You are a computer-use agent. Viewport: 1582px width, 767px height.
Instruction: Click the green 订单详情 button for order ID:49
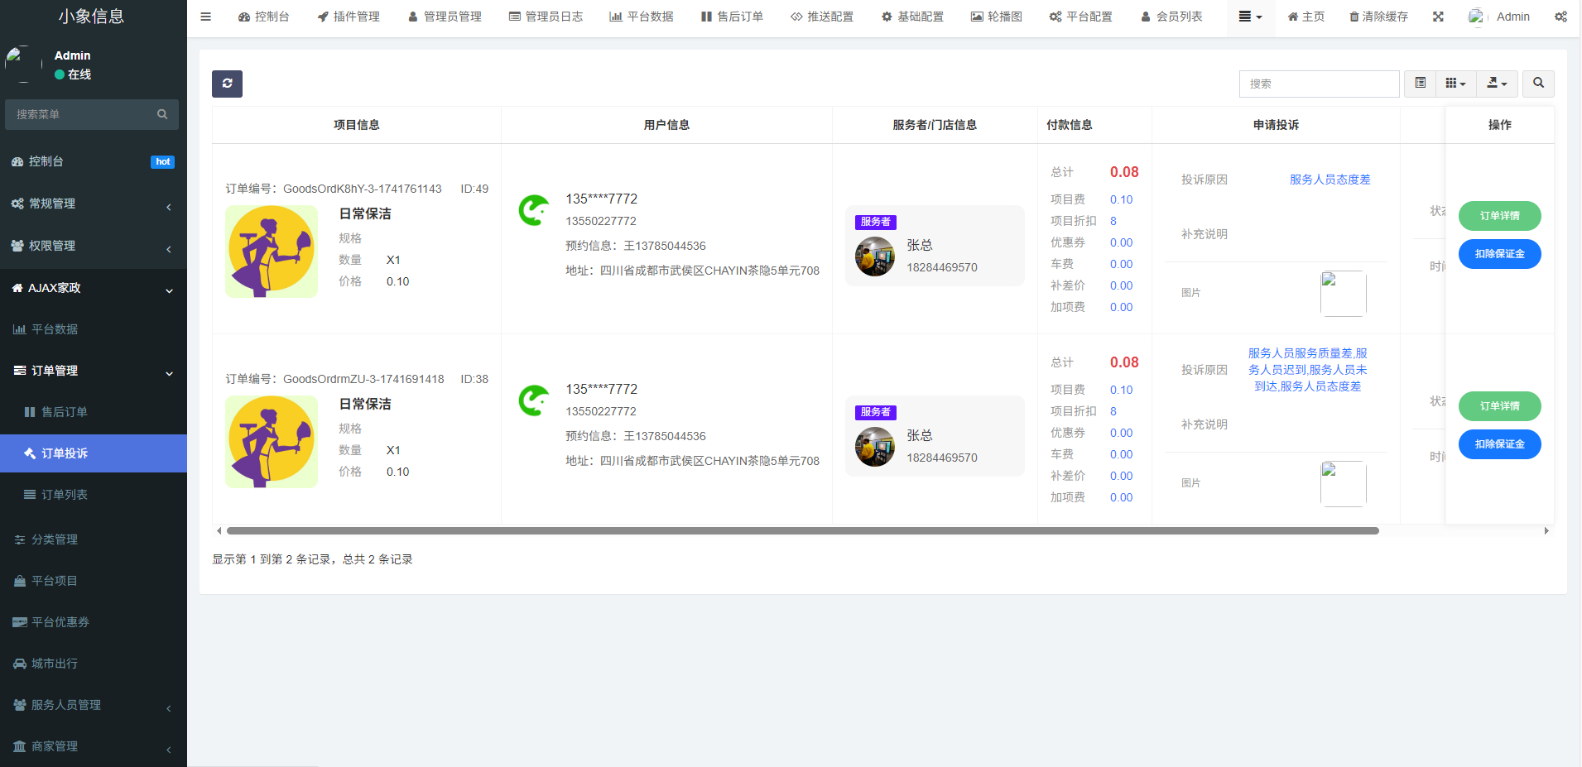(1499, 216)
